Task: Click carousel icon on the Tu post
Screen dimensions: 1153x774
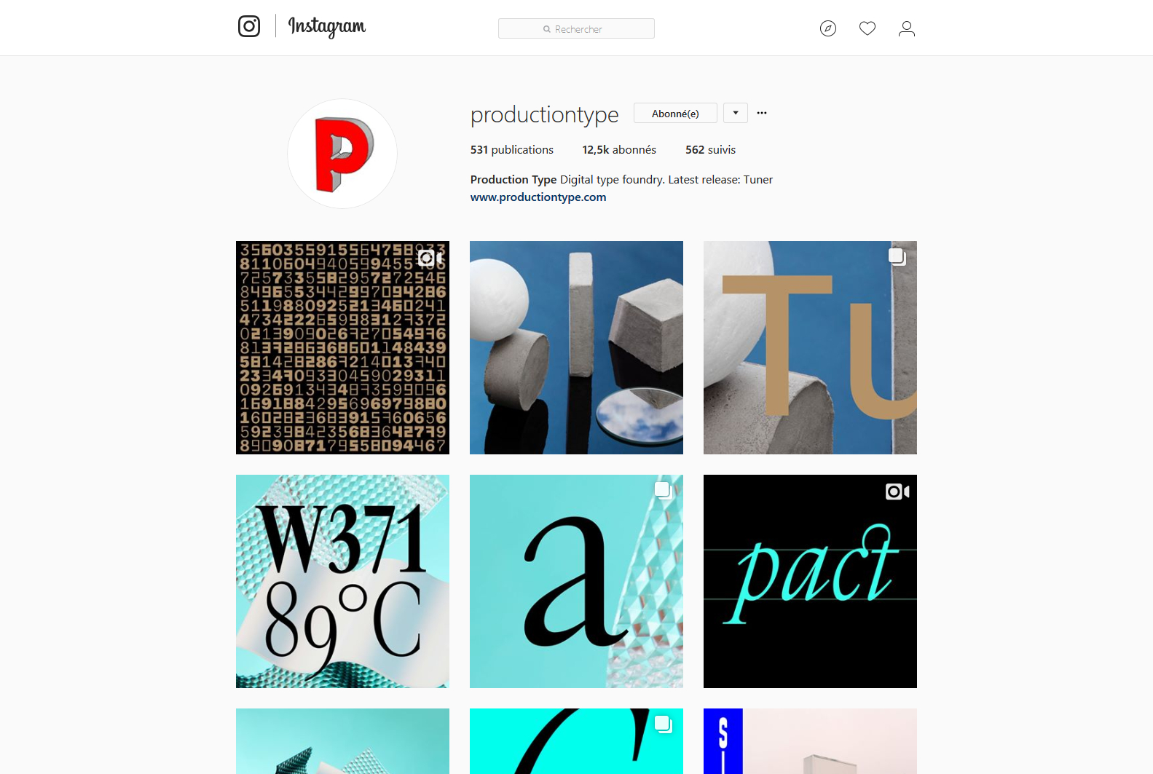Action: pos(897,256)
